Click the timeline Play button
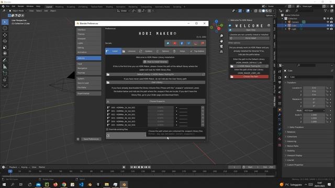 click(142, 167)
